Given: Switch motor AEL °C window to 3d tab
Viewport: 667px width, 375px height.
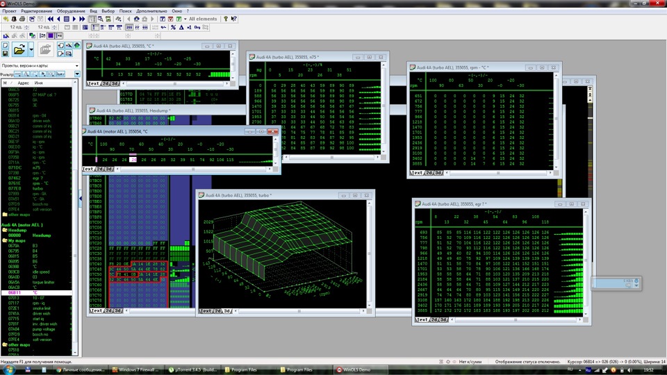Looking at the screenshot, I should [109, 169].
